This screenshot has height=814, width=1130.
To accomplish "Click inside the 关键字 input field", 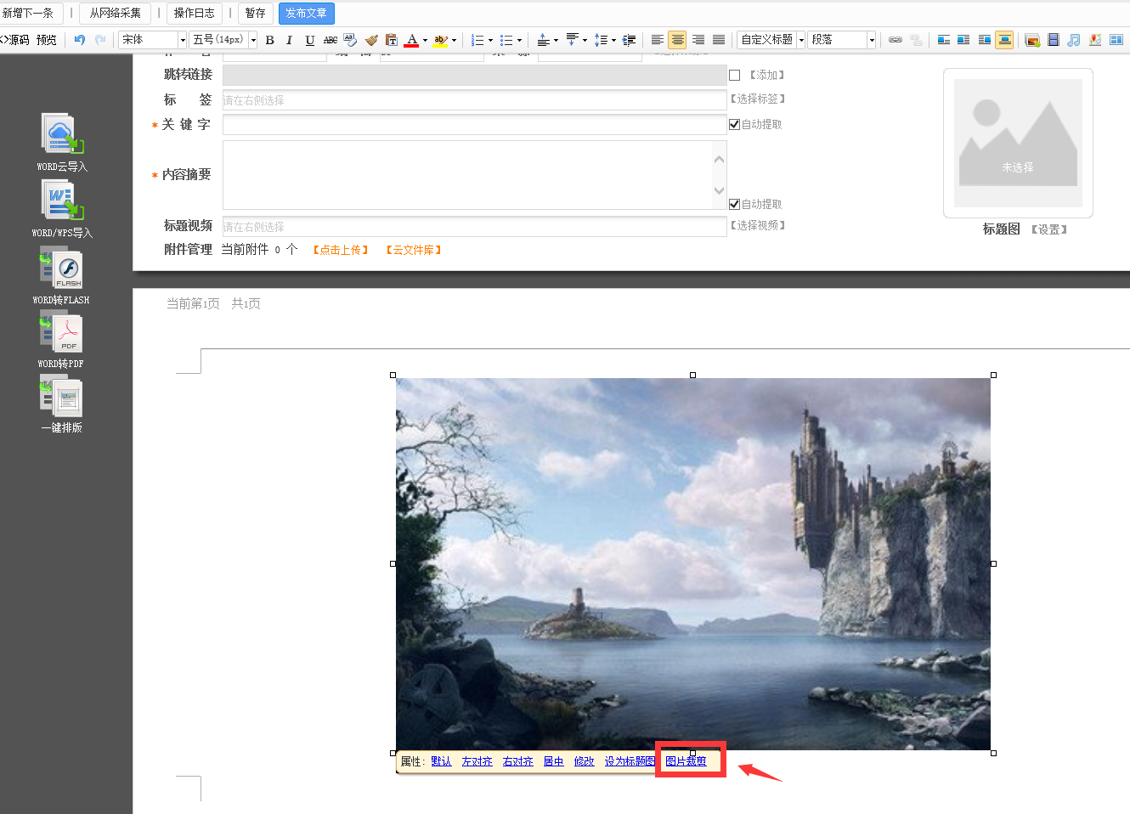I will [475, 125].
